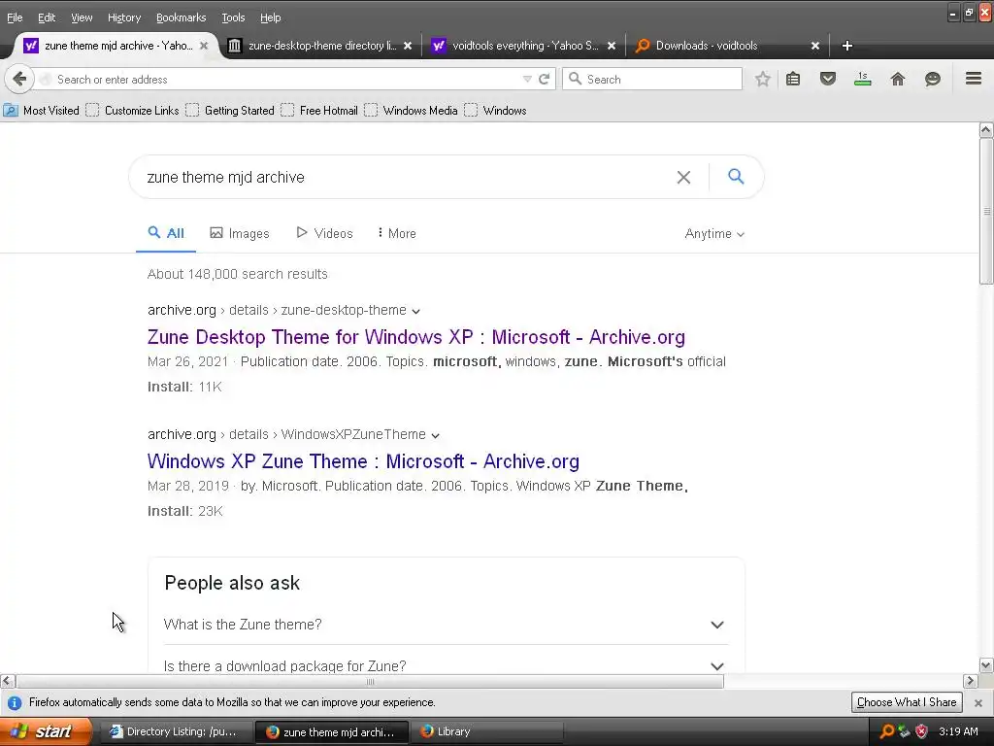Open the History menu
The image size is (994, 746).
coord(123,17)
